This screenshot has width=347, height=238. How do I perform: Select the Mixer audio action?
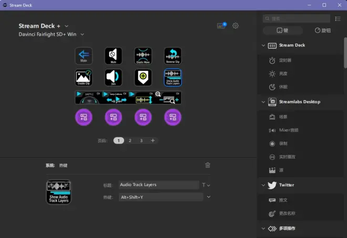[x=301, y=130]
